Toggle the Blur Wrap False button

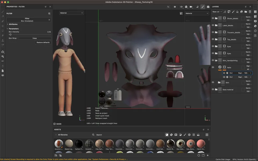coord(35,38)
